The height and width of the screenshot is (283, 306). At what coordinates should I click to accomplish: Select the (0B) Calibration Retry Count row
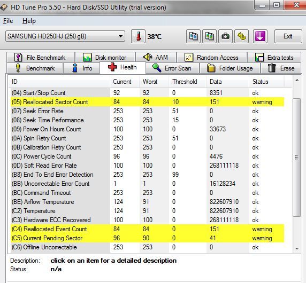148,147
